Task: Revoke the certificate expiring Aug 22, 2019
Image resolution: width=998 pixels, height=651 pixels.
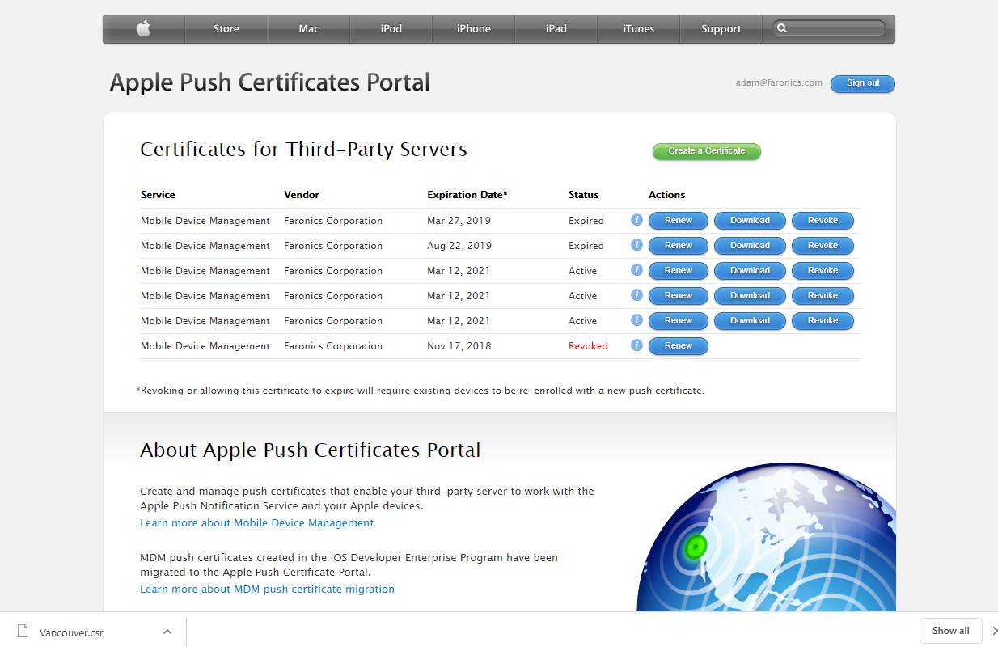Action: 823,246
